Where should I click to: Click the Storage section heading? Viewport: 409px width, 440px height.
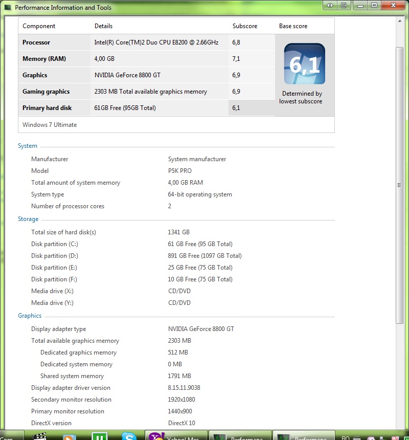[x=28, y=219]
